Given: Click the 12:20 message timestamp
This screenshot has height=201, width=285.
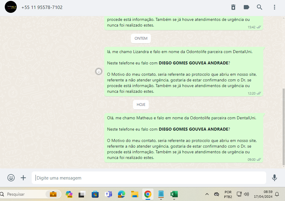Looking at the screenshot, I should point(251,93).
